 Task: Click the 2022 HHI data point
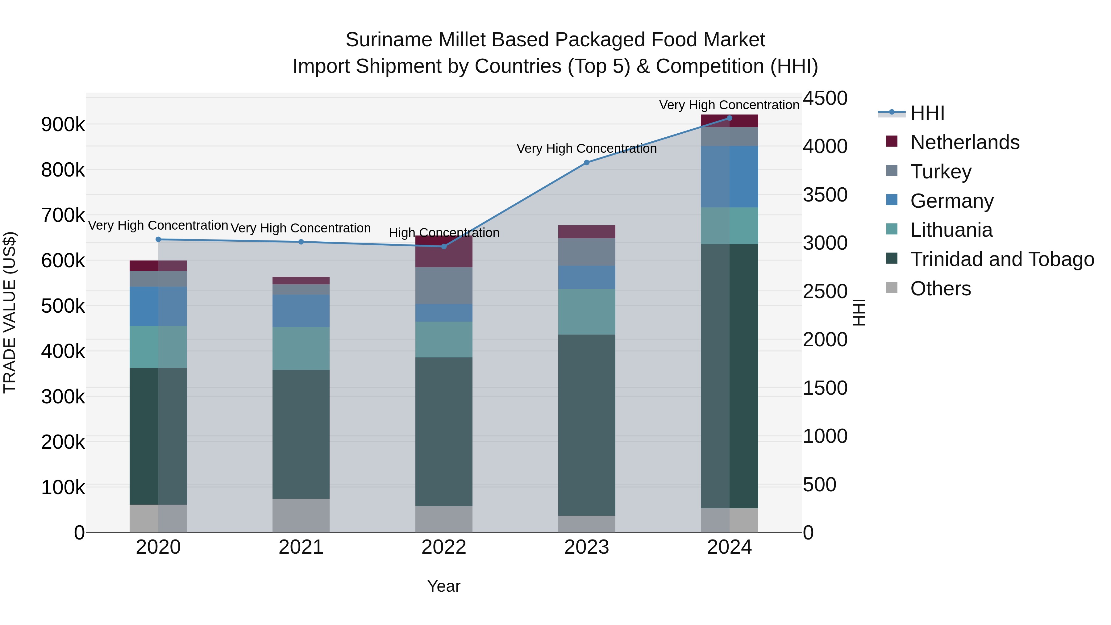pyautogui.click(x=444, y=247)
